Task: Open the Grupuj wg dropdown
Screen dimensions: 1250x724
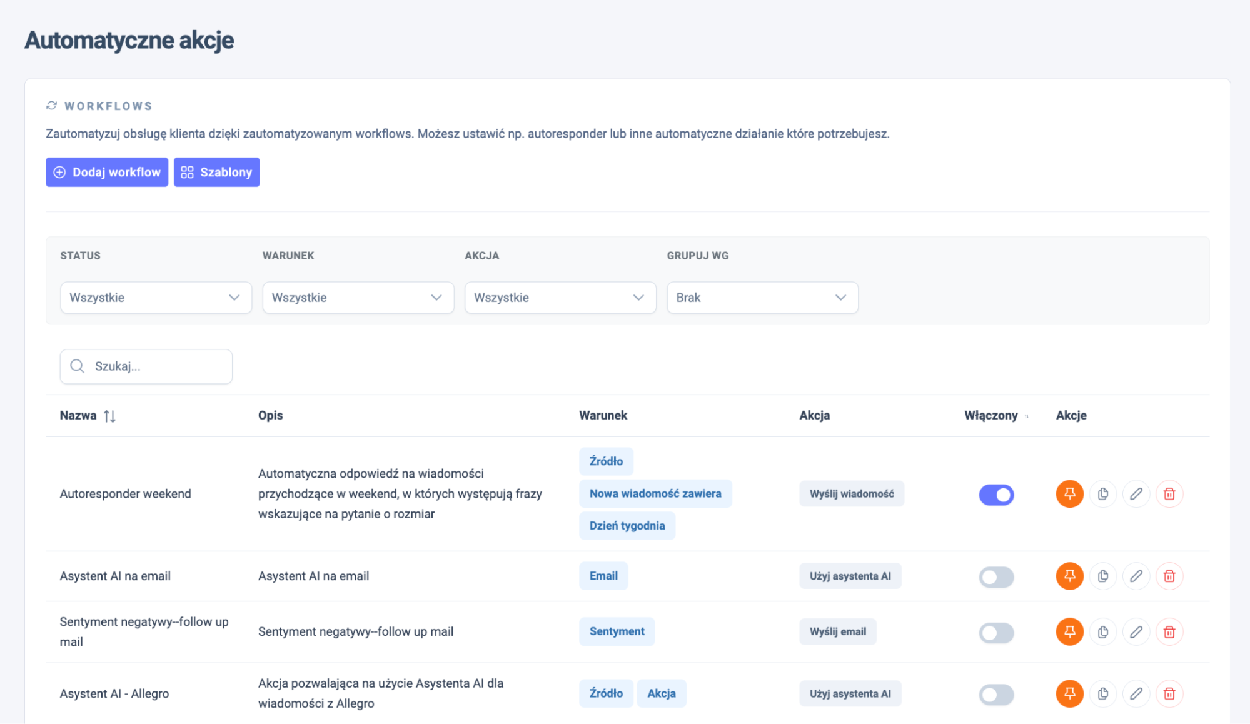Action: tap(762, 298)
